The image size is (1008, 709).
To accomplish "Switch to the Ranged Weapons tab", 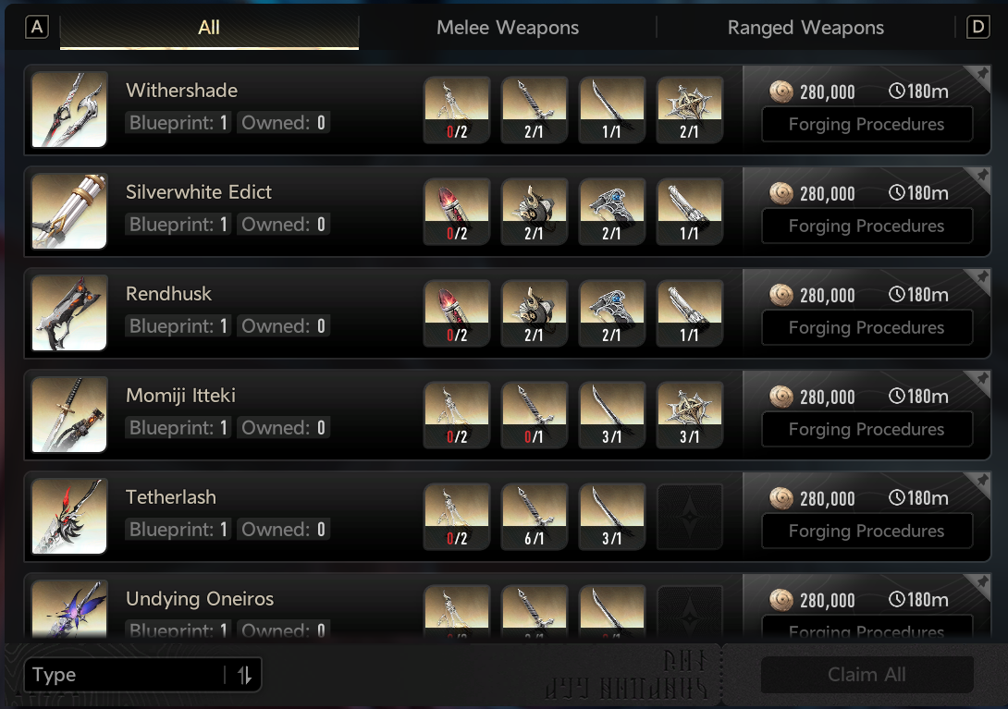I will coord(805,27).
